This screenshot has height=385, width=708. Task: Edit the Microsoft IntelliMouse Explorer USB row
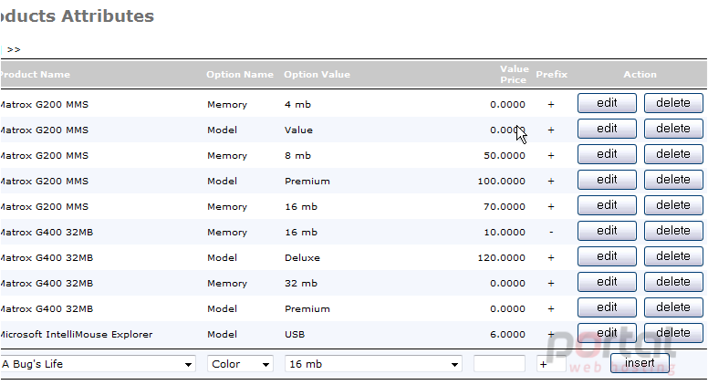tap(607, 333)
